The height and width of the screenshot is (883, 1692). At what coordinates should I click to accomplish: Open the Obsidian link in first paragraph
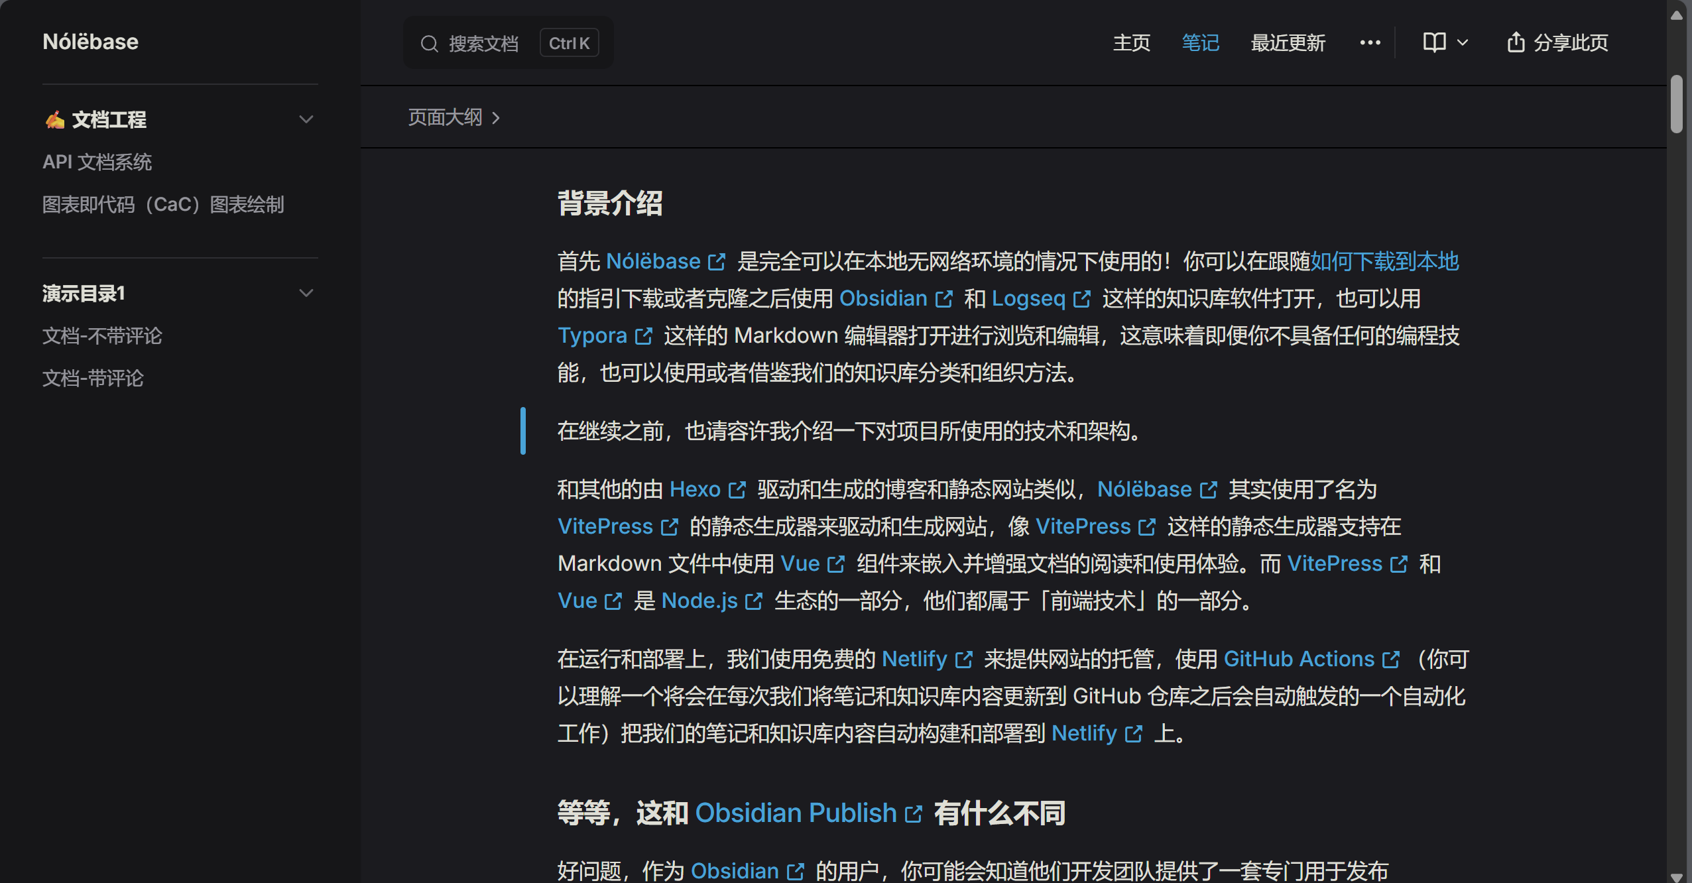tap(883, 298)
